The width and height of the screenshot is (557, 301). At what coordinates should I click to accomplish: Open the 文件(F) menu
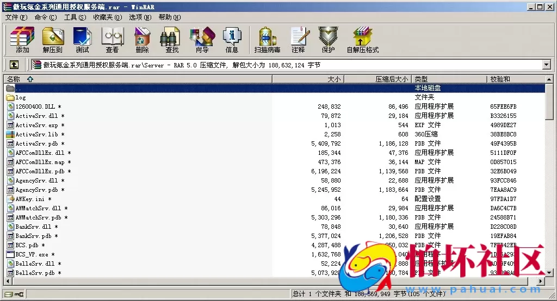pyautogui.click(x=16, y=17)
